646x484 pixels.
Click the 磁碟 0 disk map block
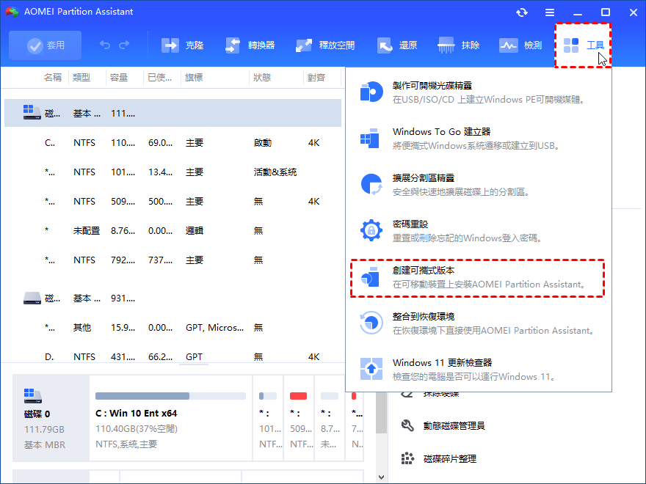click(x=51, y=418)
